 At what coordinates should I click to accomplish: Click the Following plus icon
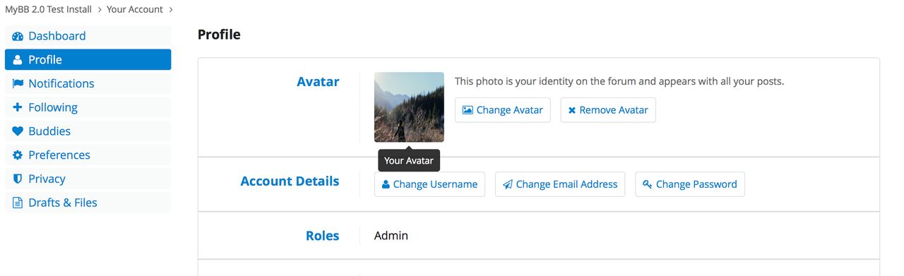[18, 107]
